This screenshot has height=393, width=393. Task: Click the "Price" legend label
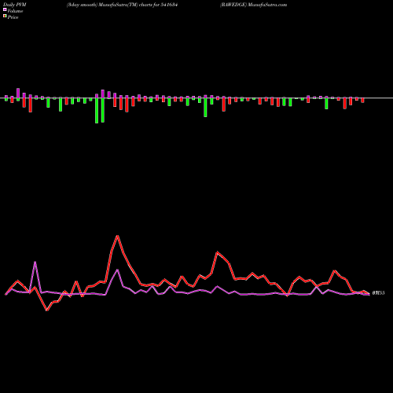(x=13, y=17)
